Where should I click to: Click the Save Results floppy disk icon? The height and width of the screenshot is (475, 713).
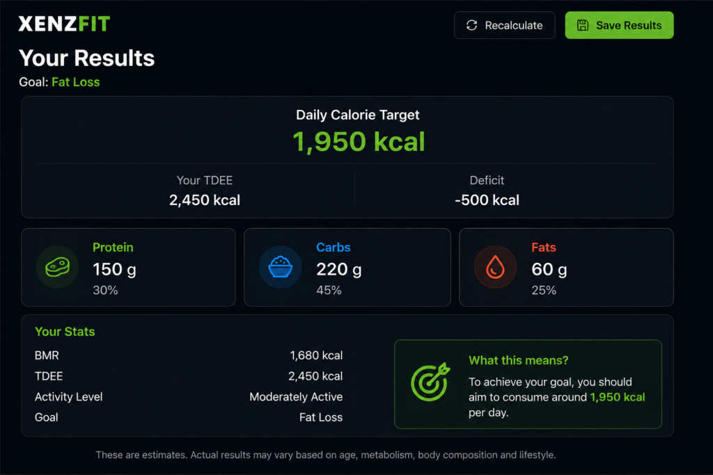point(583,26)
